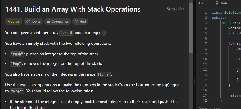Screen dimensions: 241x109
Task: Click the Medium difficulty badge
Action: pos(14,22)
